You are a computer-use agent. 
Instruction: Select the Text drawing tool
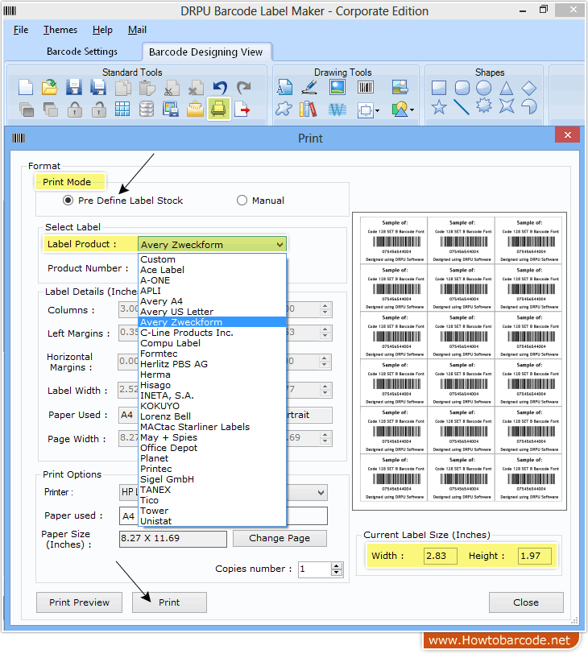tap(284, 88)
